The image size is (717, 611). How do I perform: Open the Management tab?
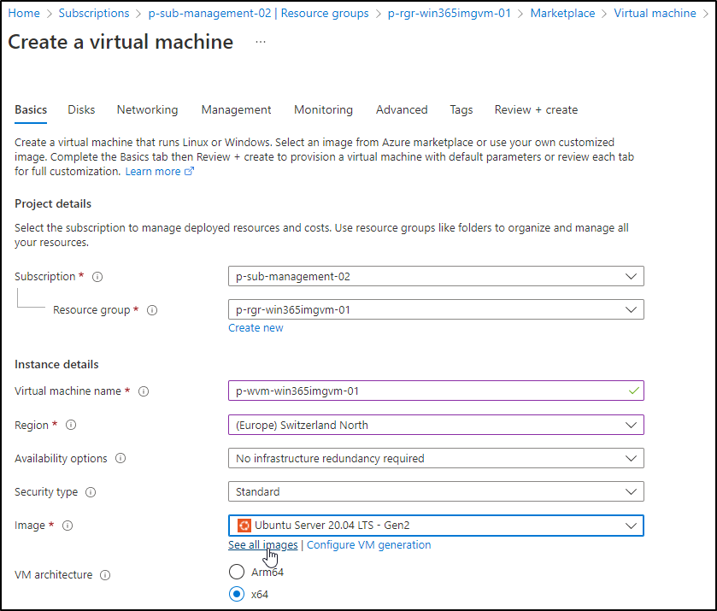[x=236, y=109]
